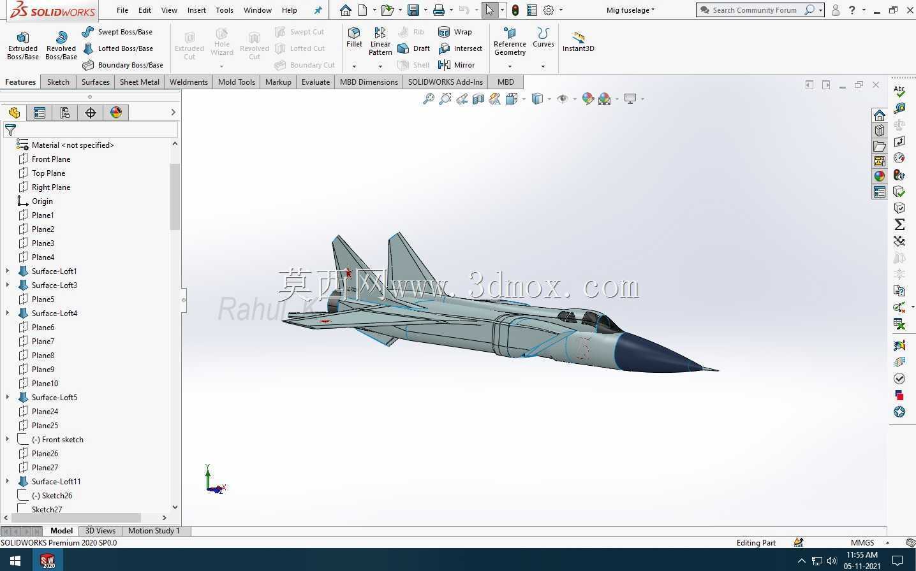Choose the Boundary Boss/Base command
Image resolution: width=916 pixels, height=571 pixels.
122,65
